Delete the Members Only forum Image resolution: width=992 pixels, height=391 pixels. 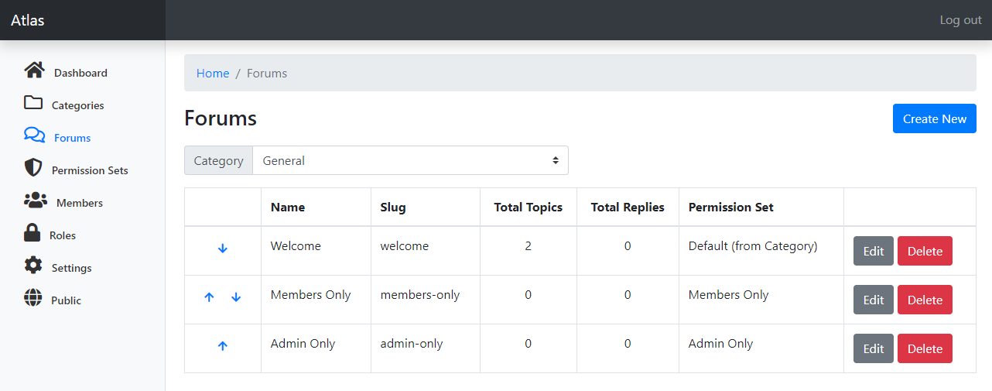(925, 300)
